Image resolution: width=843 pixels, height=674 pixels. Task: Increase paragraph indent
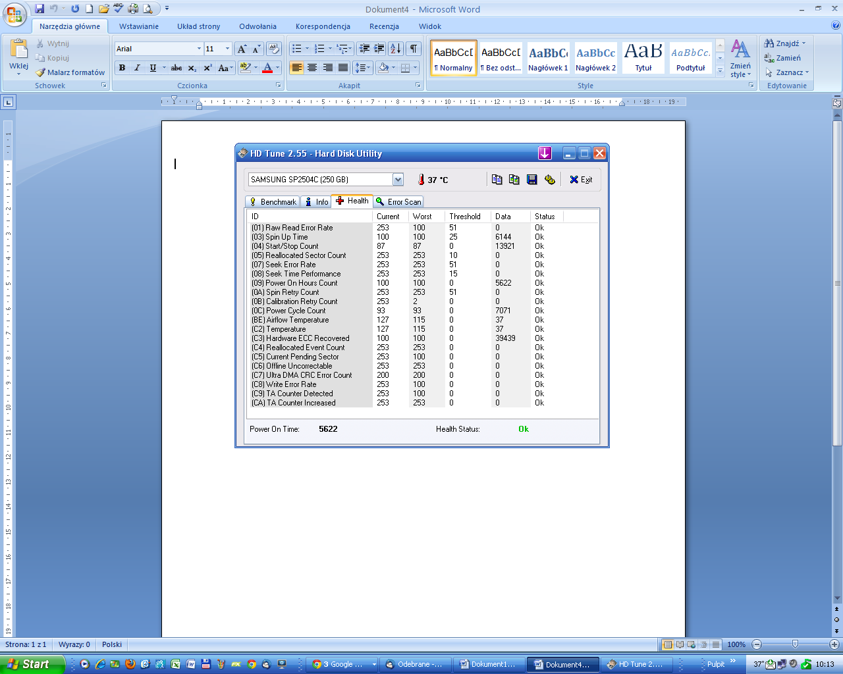pos(379,49)
